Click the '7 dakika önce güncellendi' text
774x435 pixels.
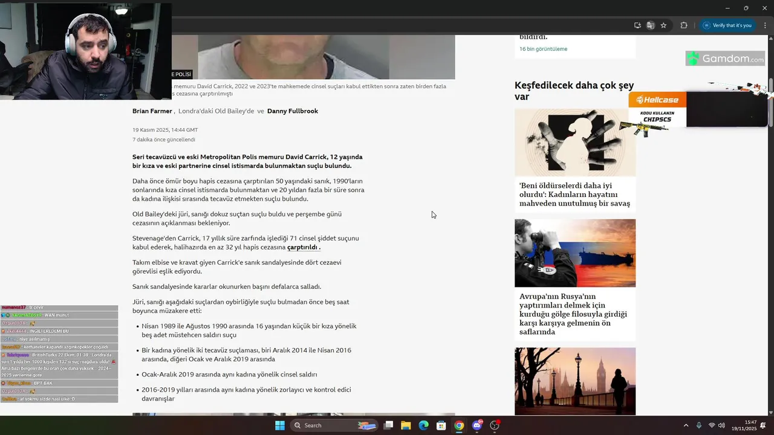[x=164, y=140]
